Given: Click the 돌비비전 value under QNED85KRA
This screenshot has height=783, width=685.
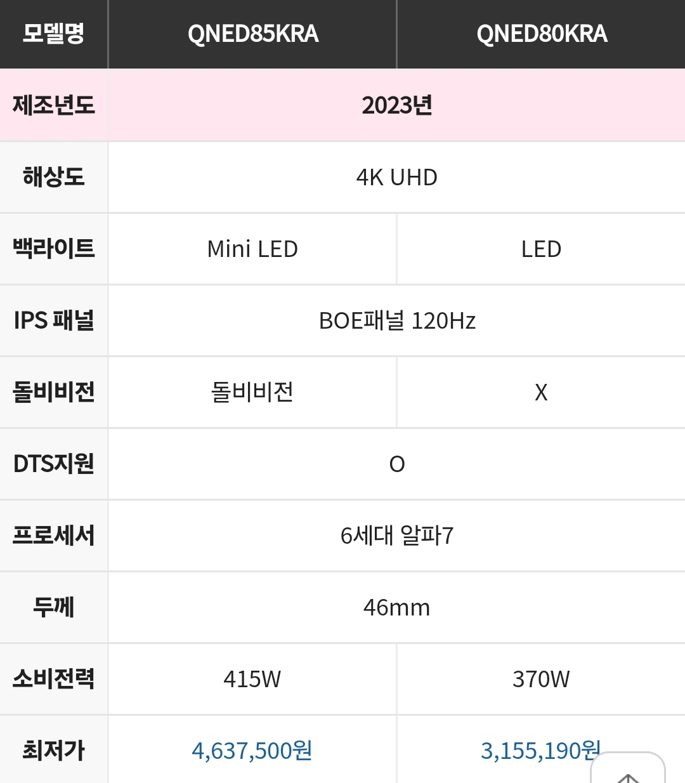Looking at the screenshot, I should coord(252,392).
